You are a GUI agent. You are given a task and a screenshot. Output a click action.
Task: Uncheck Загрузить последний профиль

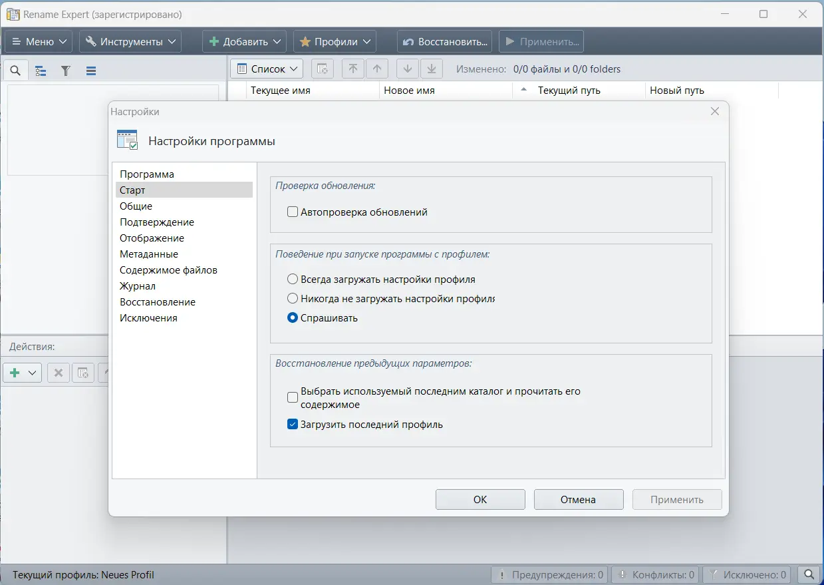292,425
